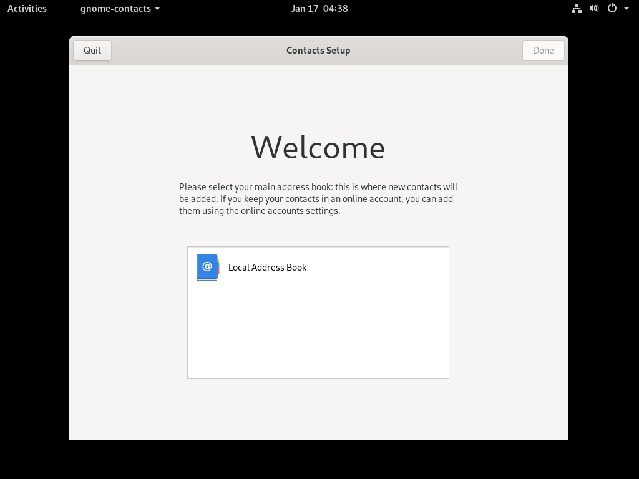639x479 pixels.
Task: Click the Contacts Setup title text
Action: (x=318, y=51)
